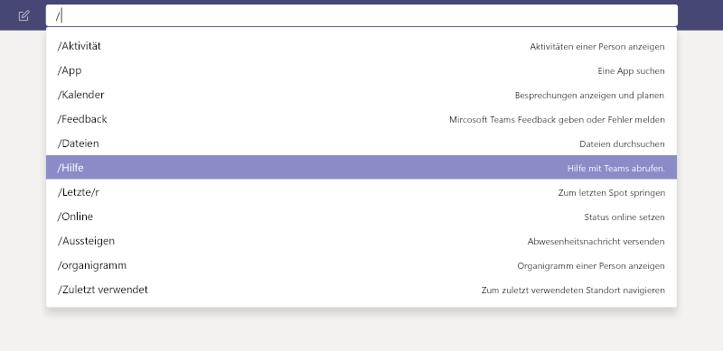Click 'Hilfe mit Teams abrufen.' text
This screenshot has width=723, height=351.
[x=616, y=169]
